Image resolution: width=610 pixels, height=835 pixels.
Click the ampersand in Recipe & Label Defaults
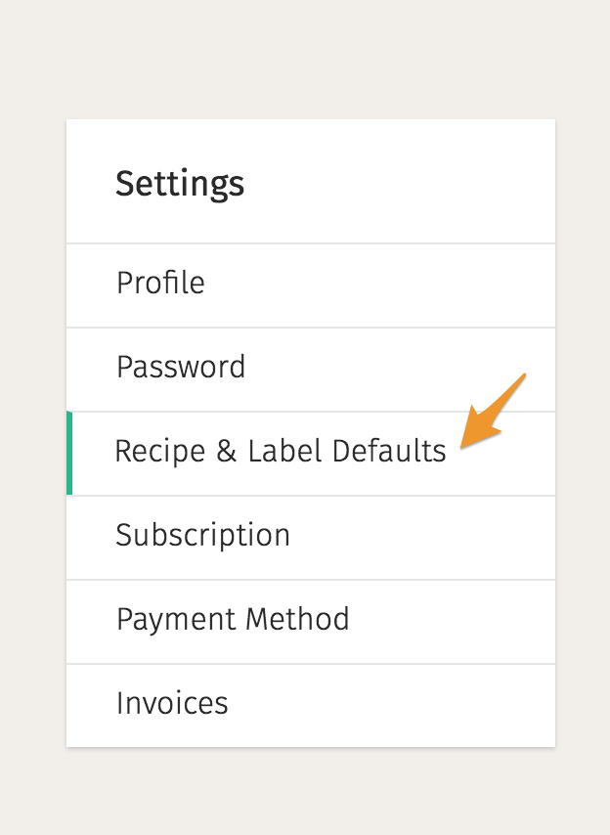click(226, 451)
